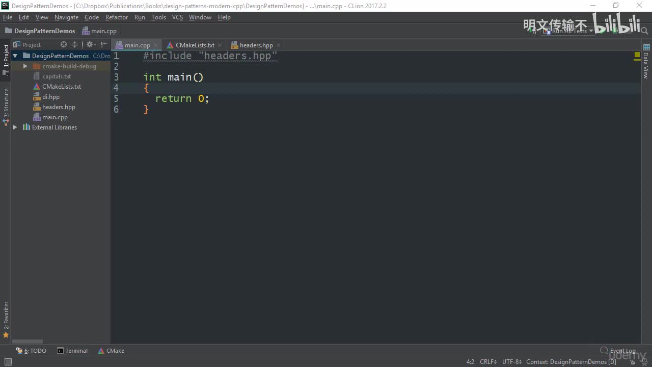Expand the External Libraries node

click(x=15, y=127)
